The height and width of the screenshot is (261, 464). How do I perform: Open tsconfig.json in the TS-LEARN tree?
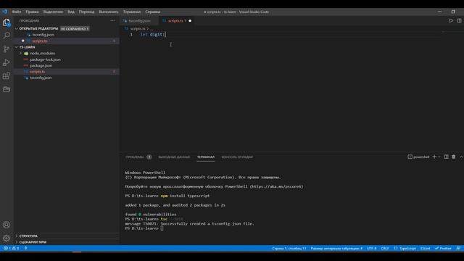pos(41,78)
